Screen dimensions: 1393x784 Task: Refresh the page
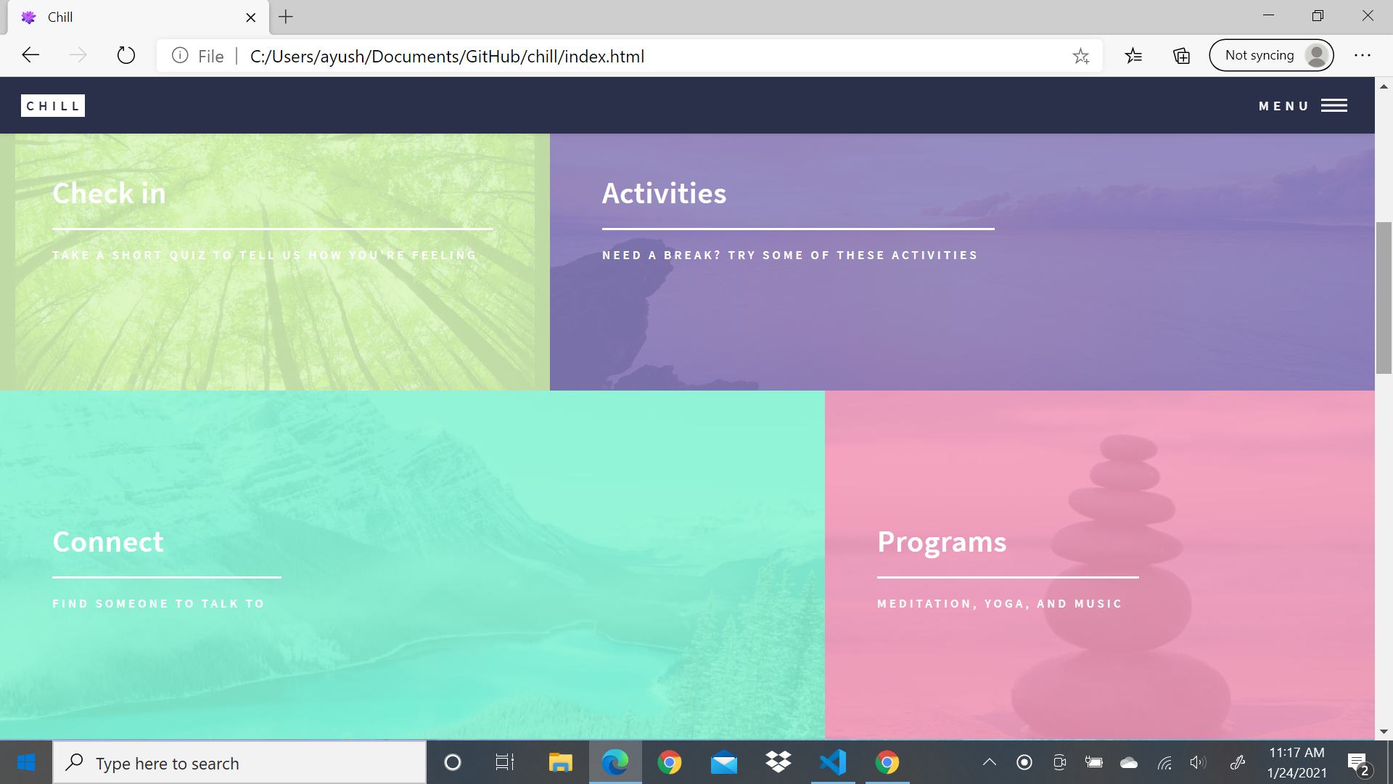pyautogui.click(x=126, y=56)
